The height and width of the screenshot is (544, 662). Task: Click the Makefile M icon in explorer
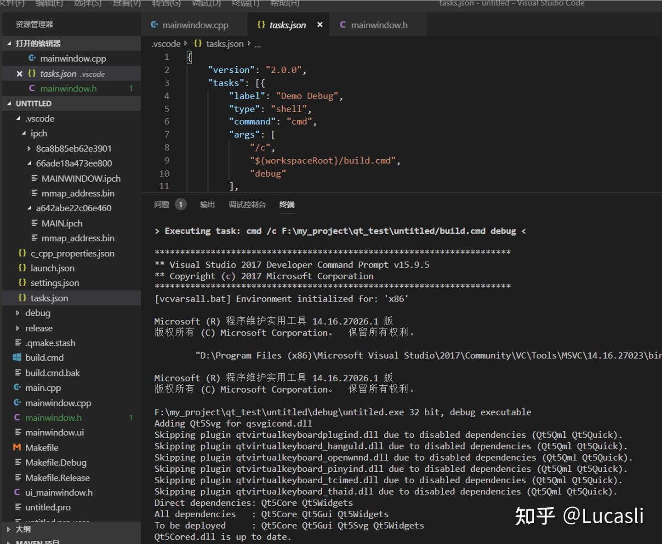point(17,447)
